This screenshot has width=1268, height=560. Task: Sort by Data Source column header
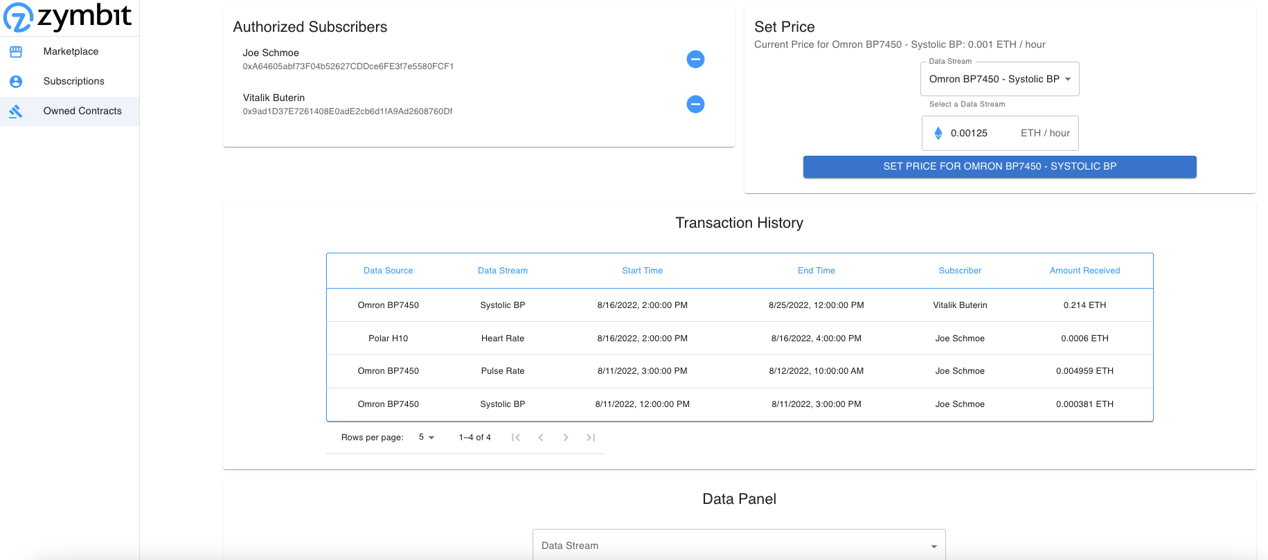(x=388, y=271)
